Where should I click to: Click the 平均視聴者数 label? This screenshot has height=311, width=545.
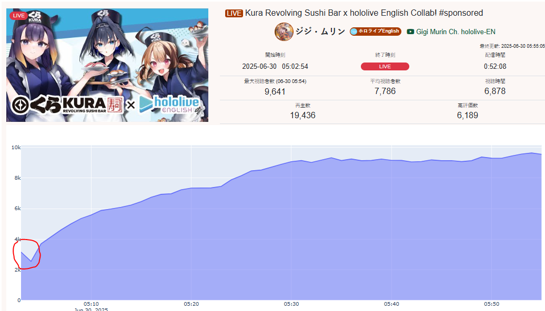[x=385, y=81]
